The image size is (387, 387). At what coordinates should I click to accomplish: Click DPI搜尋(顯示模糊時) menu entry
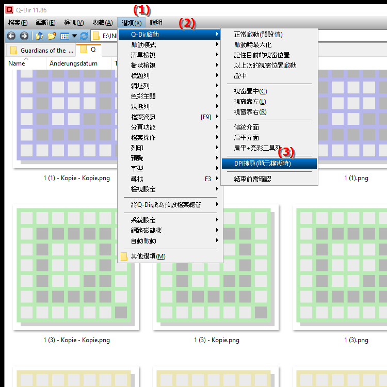click(x=269, y=164)
